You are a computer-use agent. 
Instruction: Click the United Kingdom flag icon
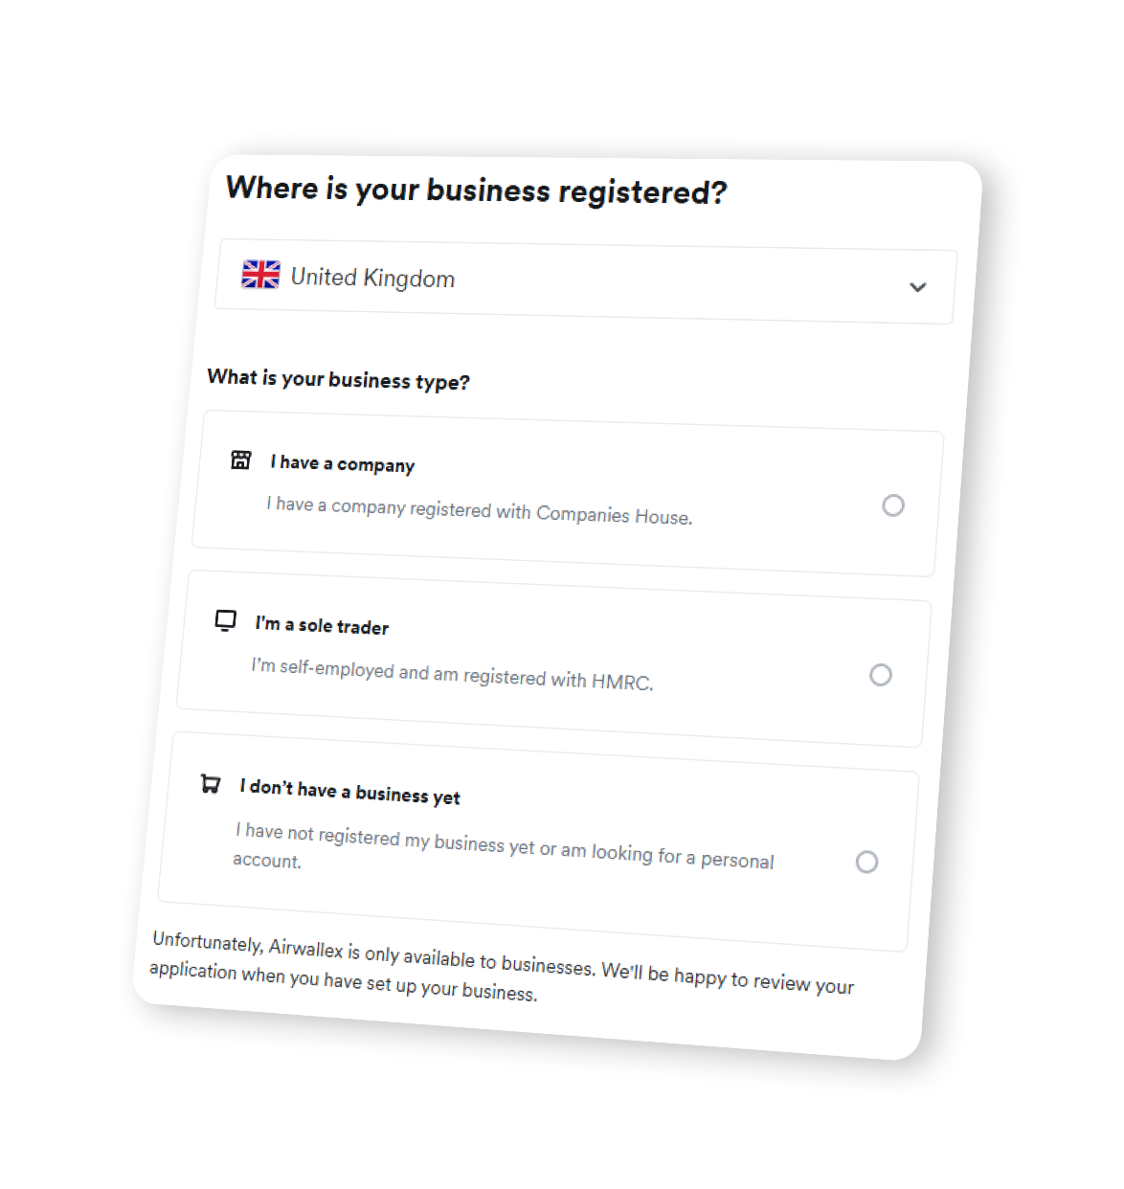260,274
